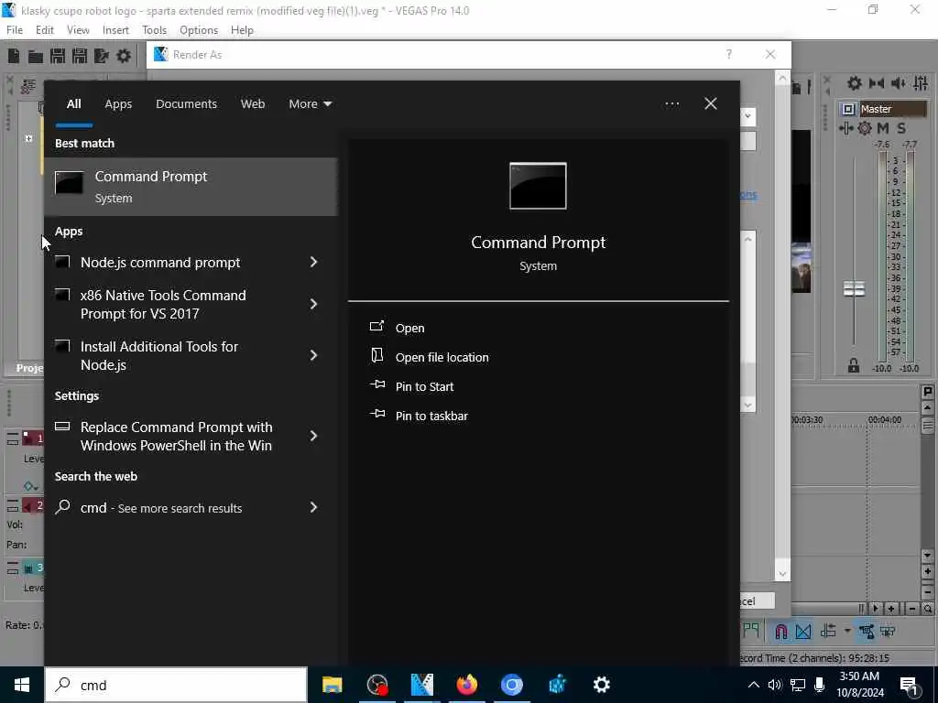Click downmix output icon in Master Bus panel
The height and width of the screenshot is (703, 938).
click(877, 83)
